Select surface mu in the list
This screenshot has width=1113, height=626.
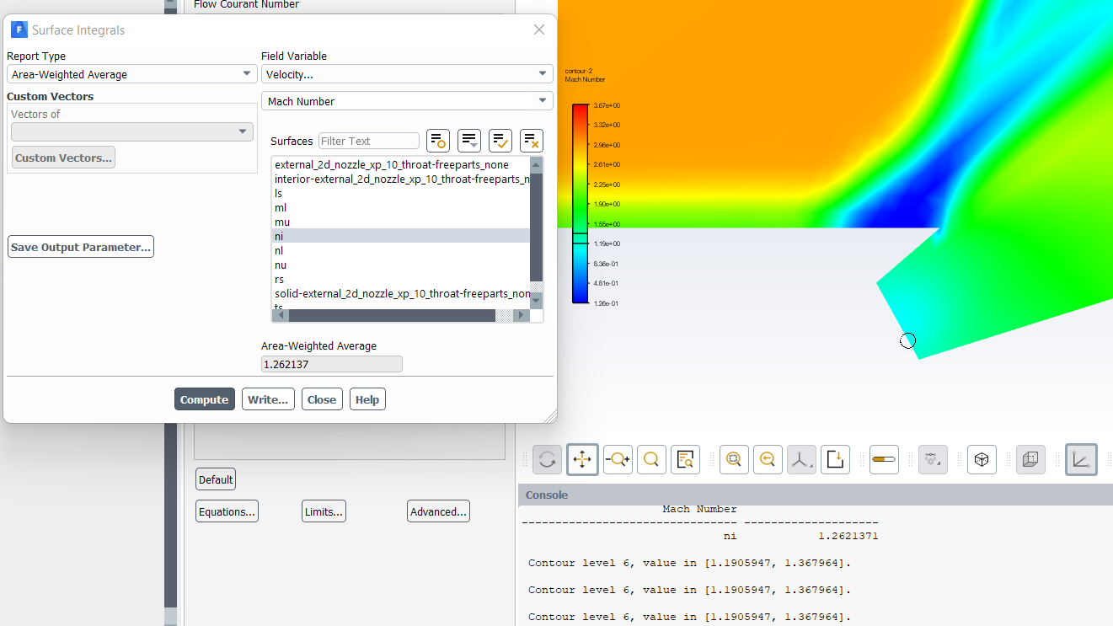point(401,222)
